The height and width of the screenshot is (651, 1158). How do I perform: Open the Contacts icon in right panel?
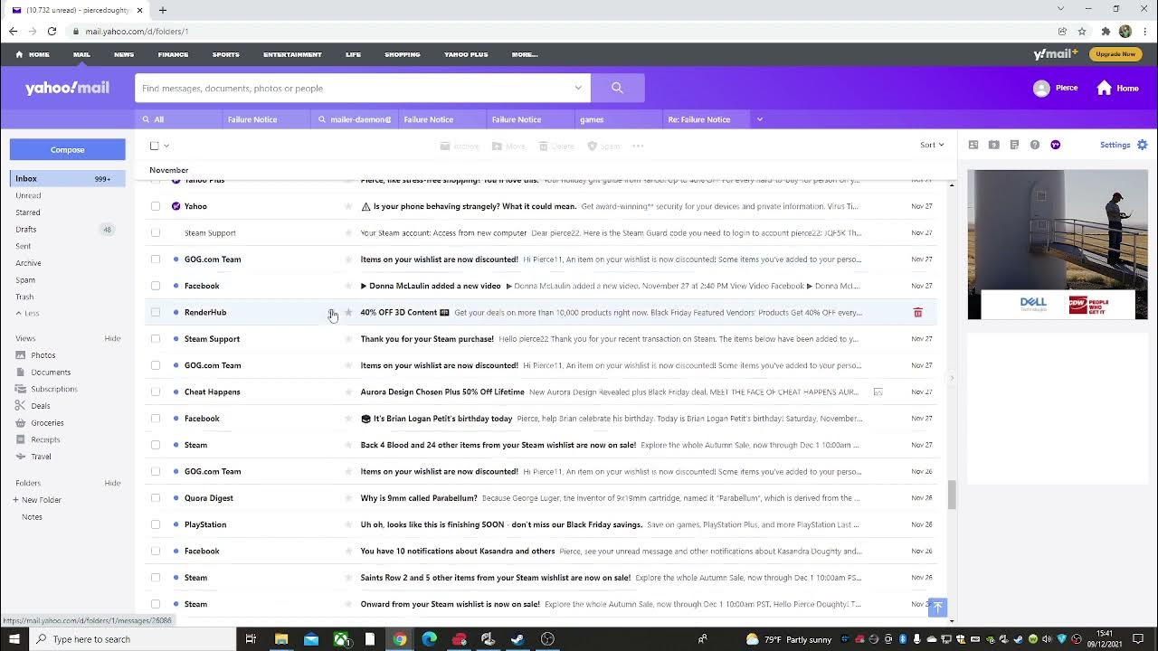point(973,145)
